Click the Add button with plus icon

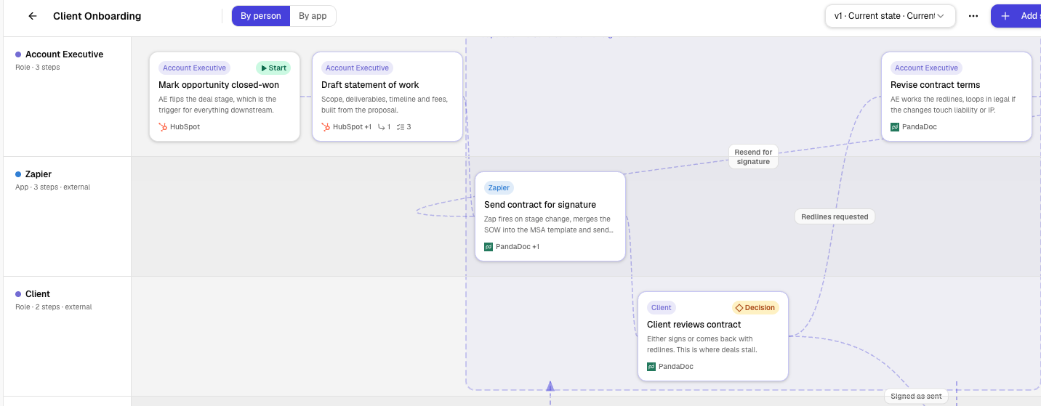pos(1016,16)
